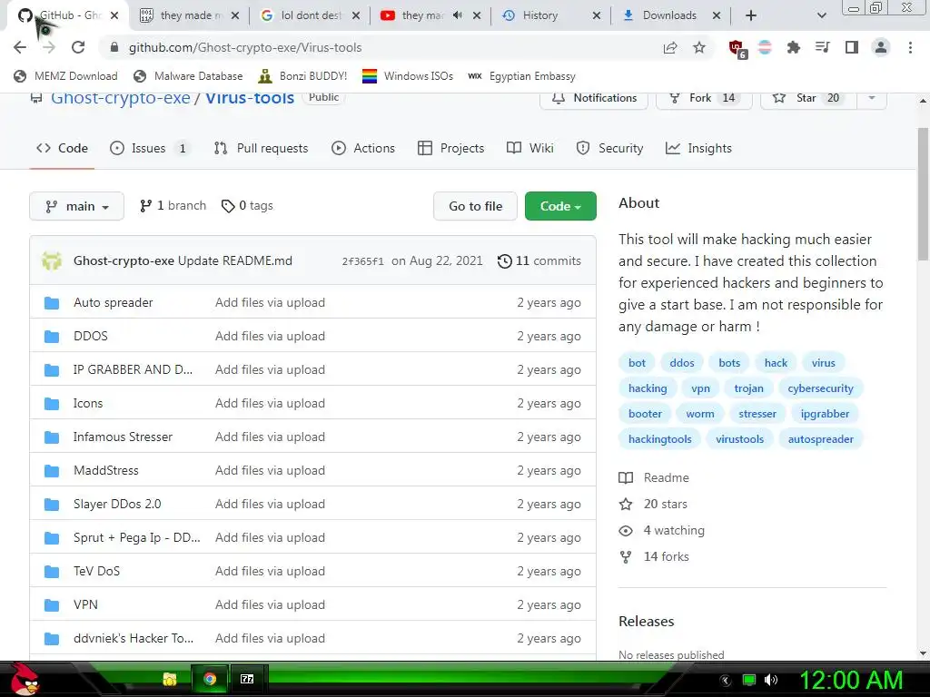Open the Pull requests tab
The width and height of the screenshot is (930, 697).
pos(261,148)
